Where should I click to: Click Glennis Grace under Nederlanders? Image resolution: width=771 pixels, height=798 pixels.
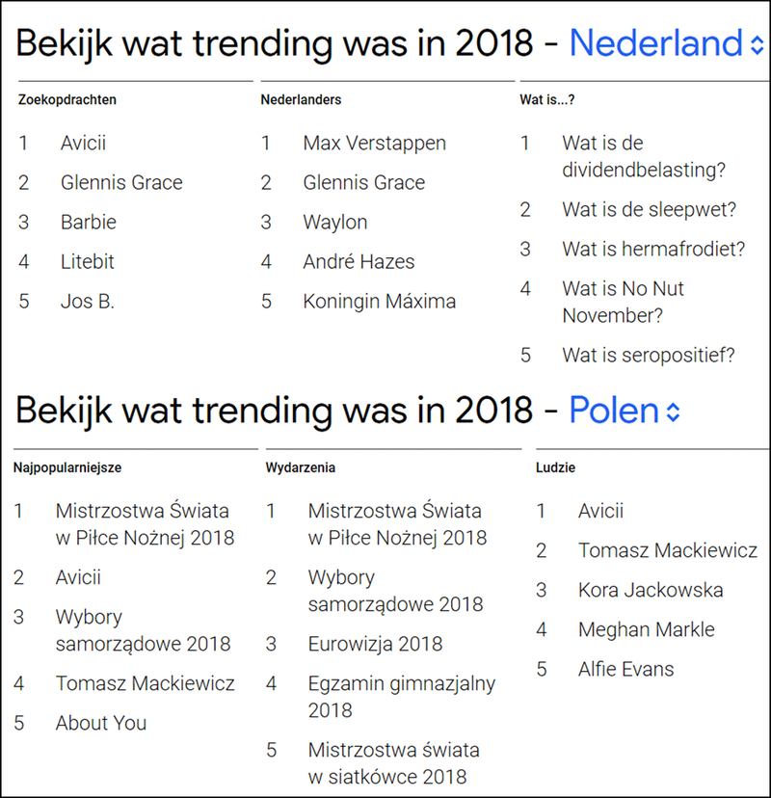pyautogui.click(x=368, y=182)
